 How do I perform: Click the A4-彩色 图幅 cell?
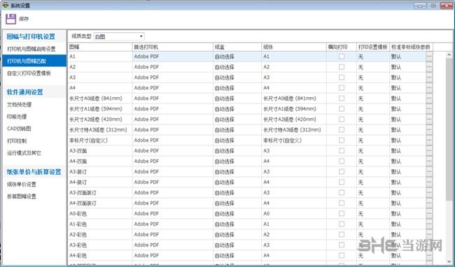click(x=100, y=255)
